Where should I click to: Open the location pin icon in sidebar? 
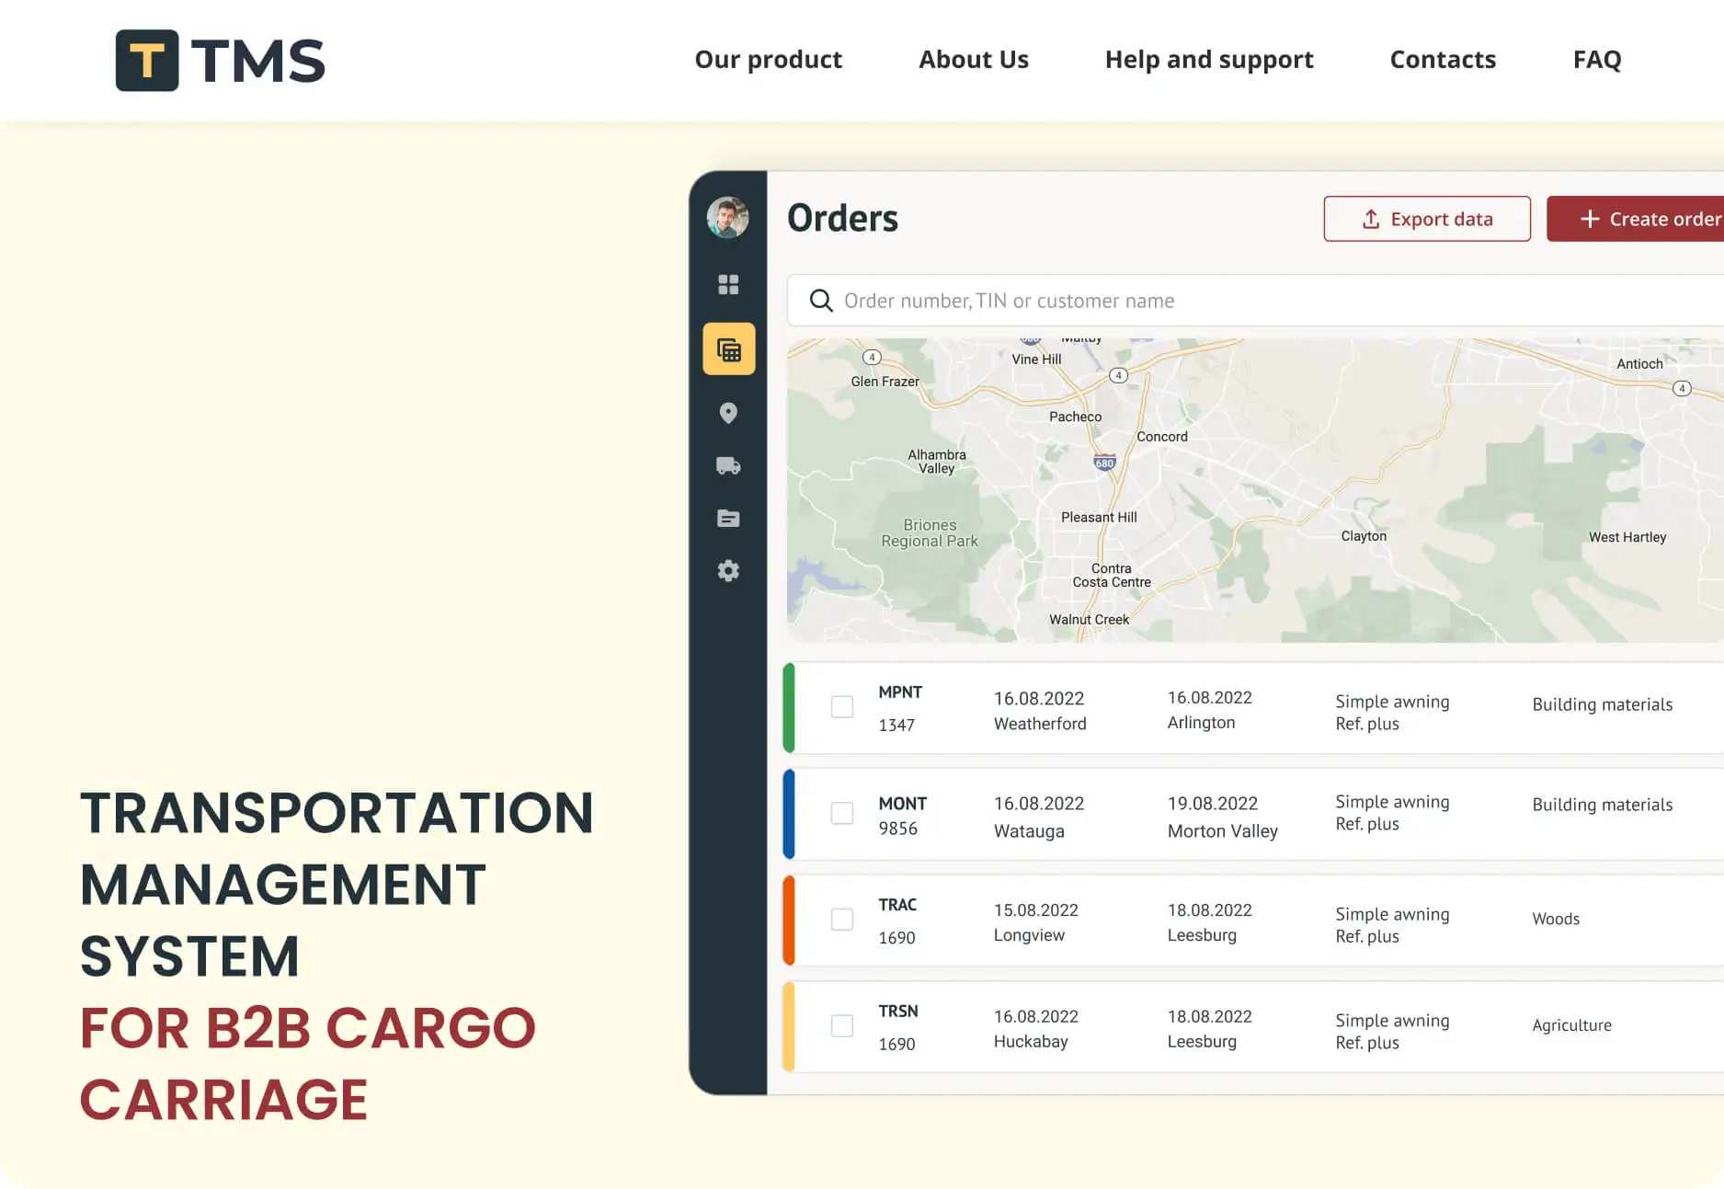[x=728, y=413]
